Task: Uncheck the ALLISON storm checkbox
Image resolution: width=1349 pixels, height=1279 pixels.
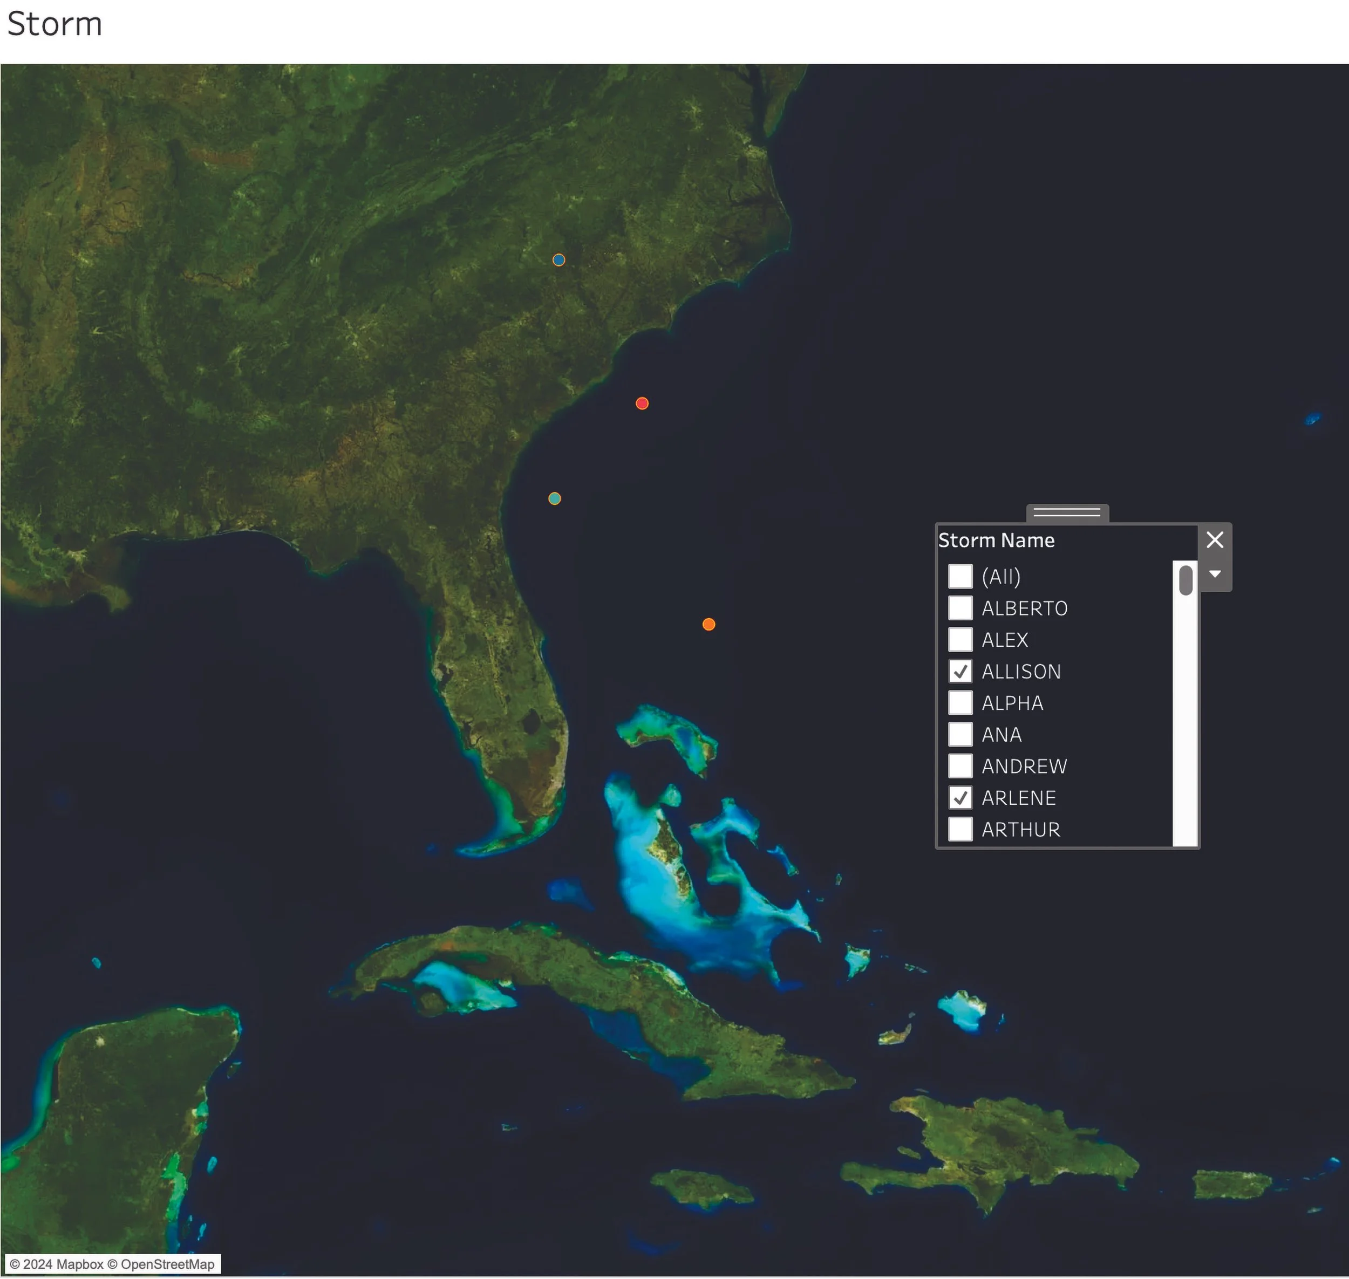Action: click(961, 672)
